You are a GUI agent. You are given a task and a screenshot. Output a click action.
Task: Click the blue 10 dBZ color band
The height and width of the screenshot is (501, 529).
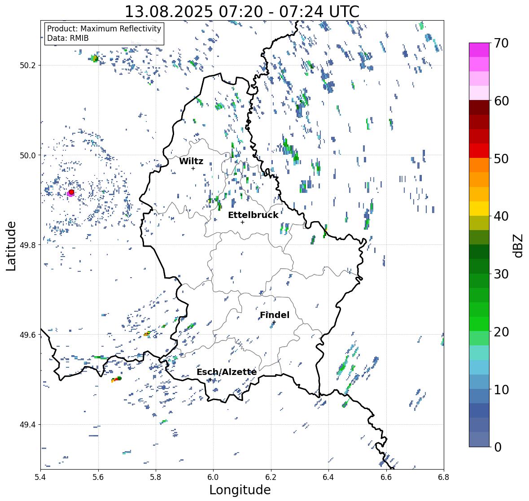click(479, 381)
